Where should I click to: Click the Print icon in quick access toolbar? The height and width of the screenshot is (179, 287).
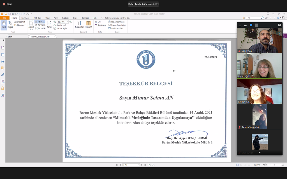click(13, 14)
